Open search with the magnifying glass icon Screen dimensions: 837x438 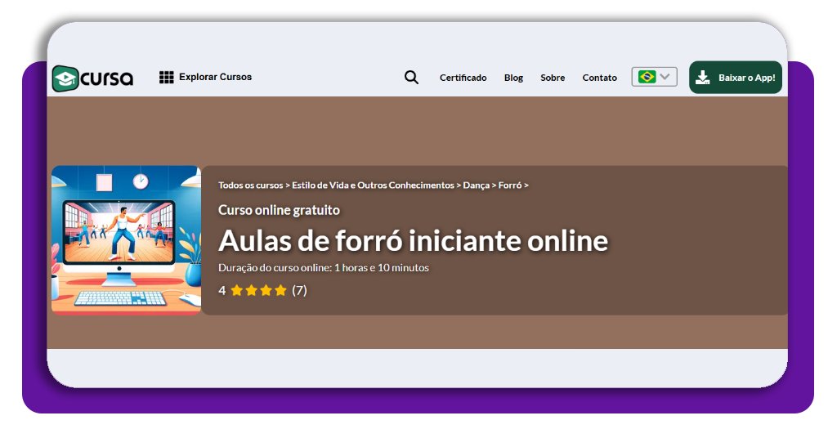click(411, 78)
